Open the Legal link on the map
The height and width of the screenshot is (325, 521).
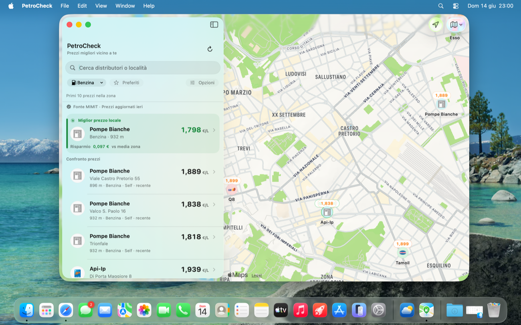click(x=256, y=275)
